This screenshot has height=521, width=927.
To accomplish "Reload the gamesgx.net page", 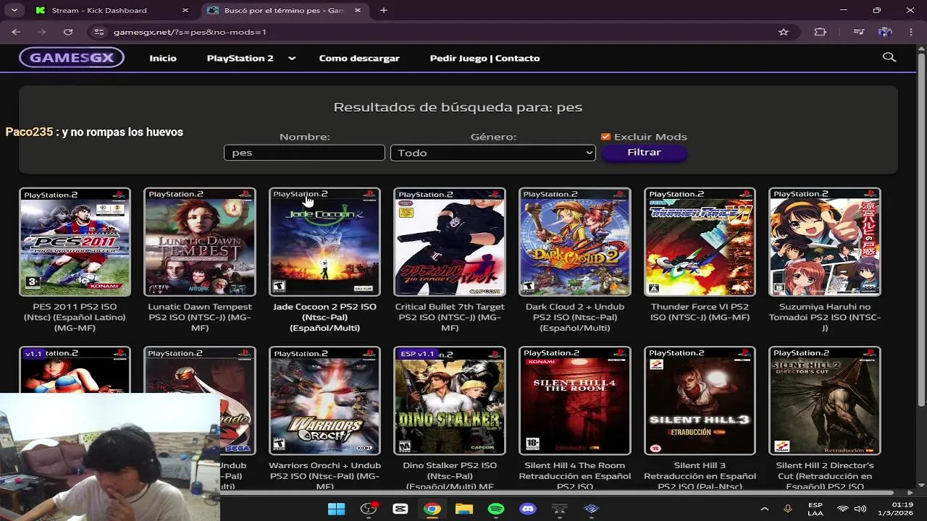I will [68, 32].
